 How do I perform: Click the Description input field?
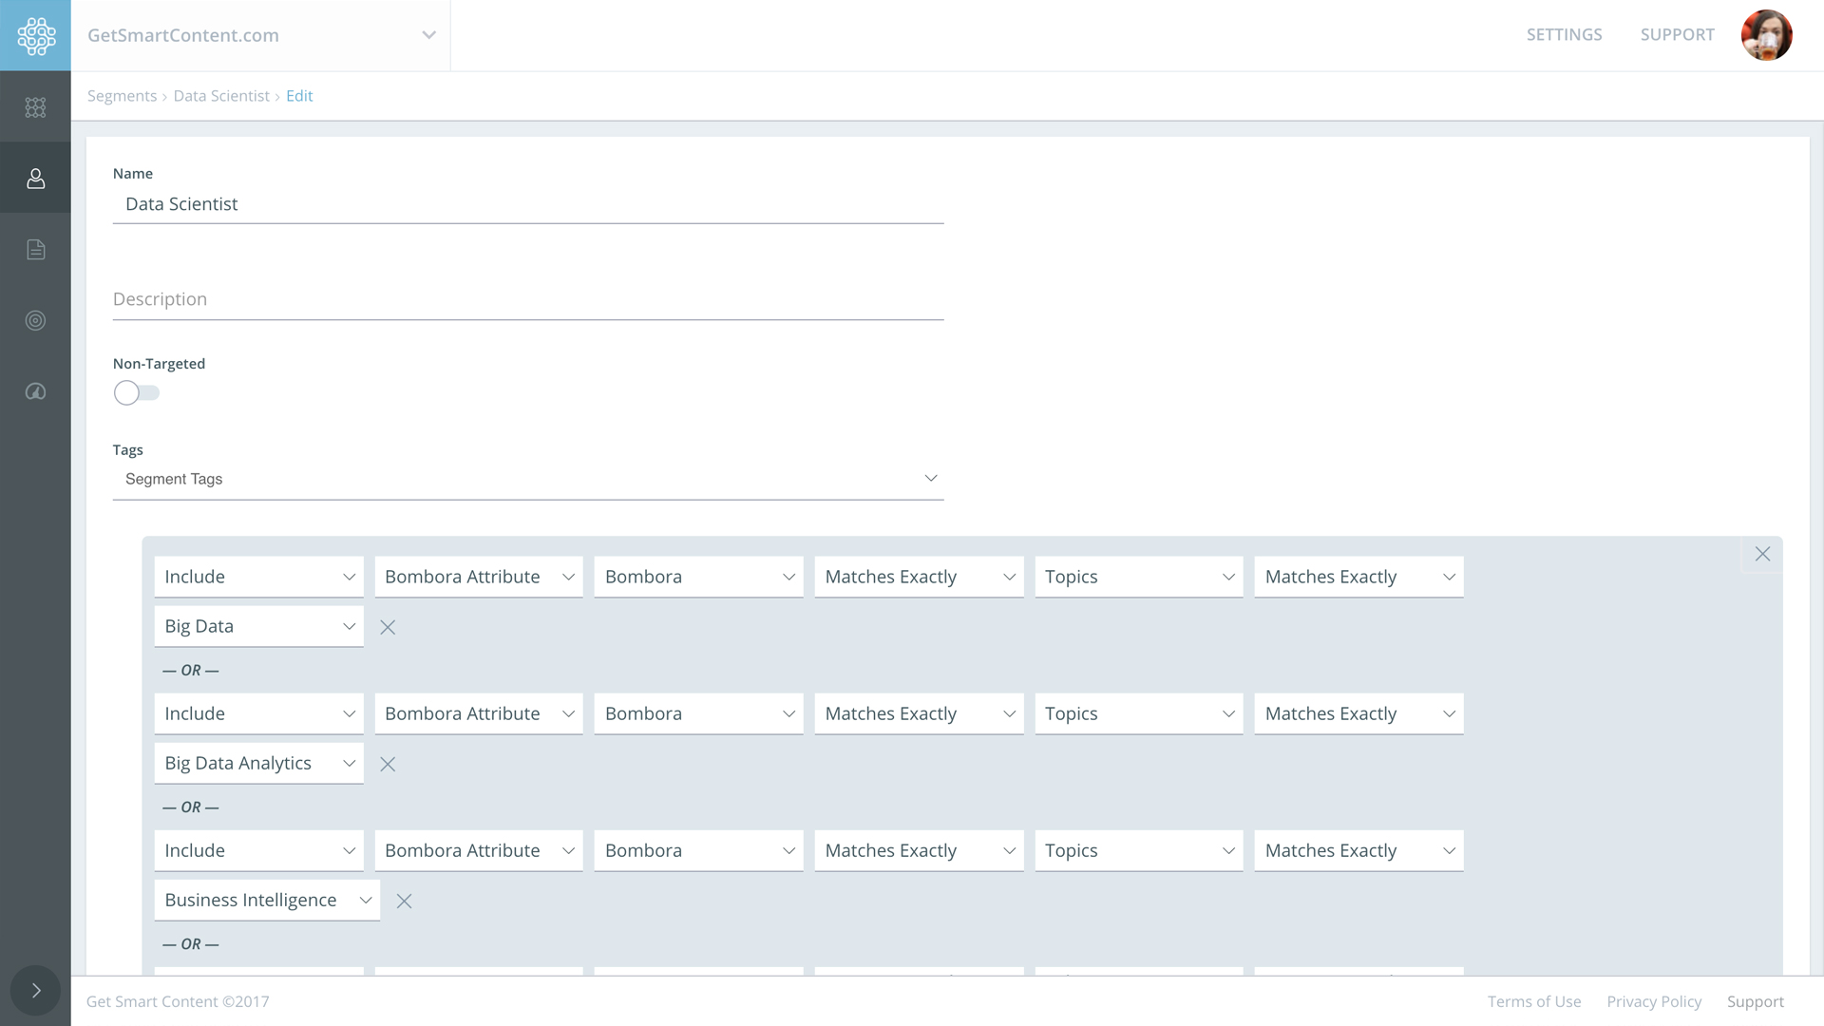click(528, 299)
